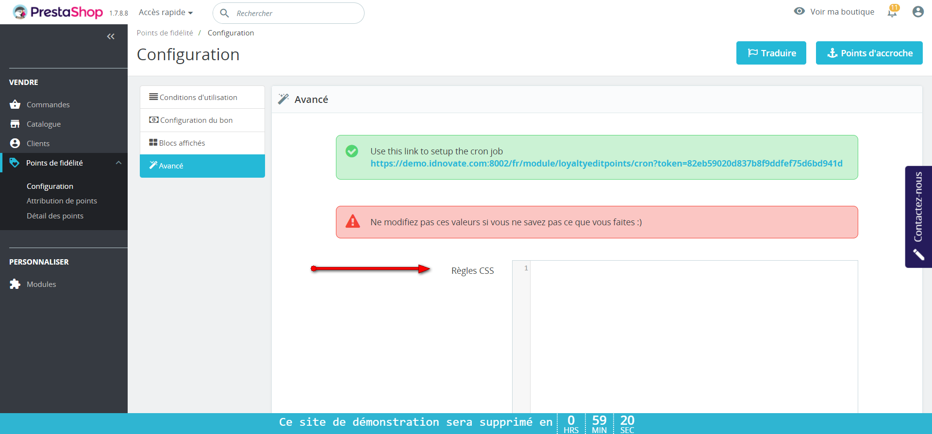This screenshot has width=932, height=434.
Task: Click the eye icon beside Voir ma boutique
Action: tap(799, 11)
